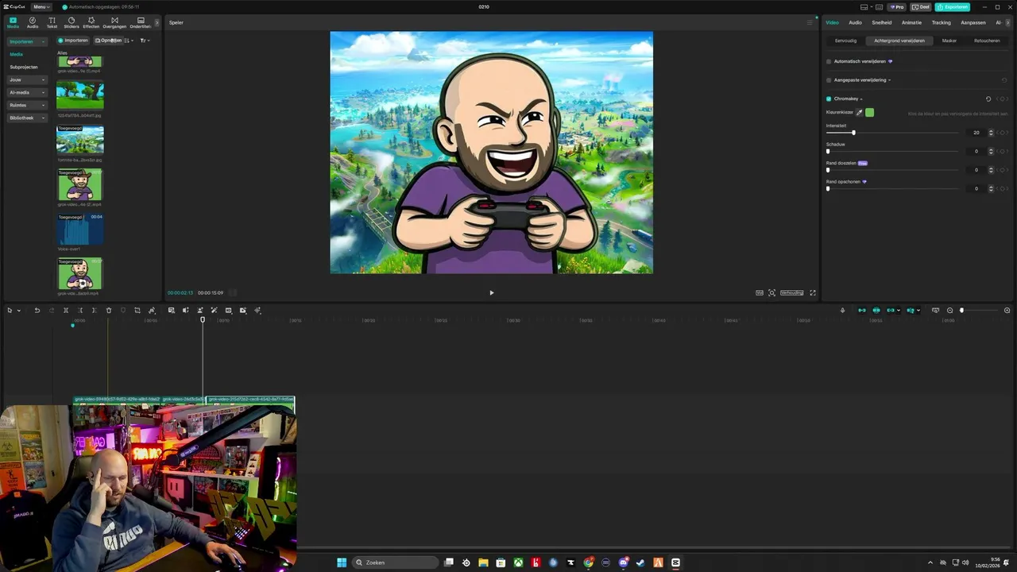Open the media filter dropdown
1017x572 pixels.
coord(145,41)
